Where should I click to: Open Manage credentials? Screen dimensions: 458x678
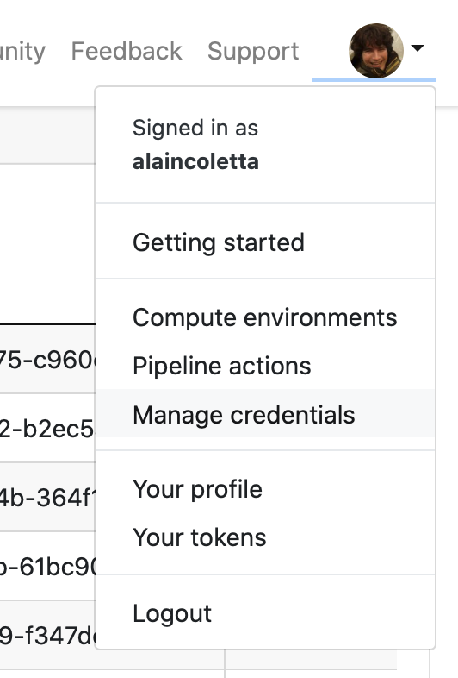[265, 414]
